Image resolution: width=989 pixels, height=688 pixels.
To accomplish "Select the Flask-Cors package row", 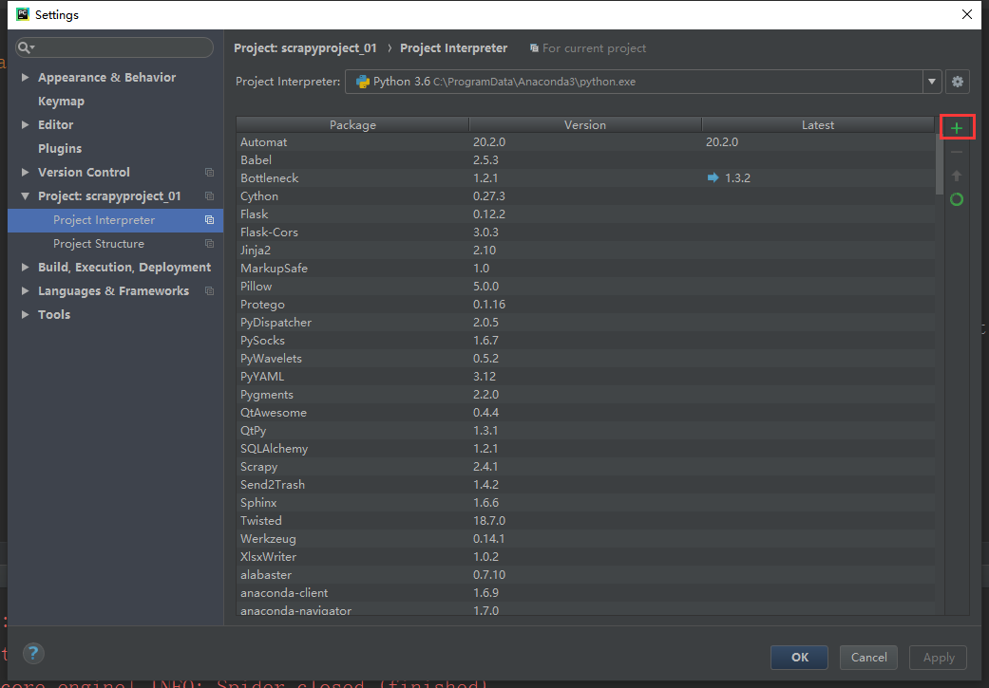I will click(585, 232).
